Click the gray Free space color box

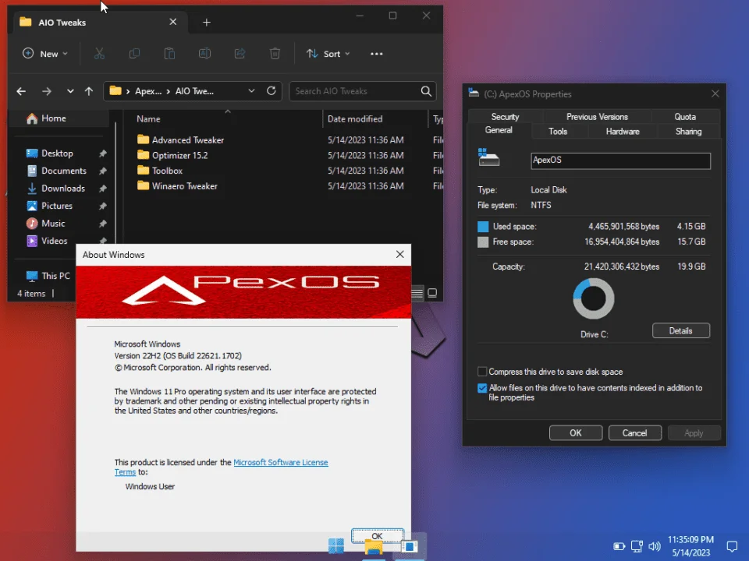click(x=483, y=242)
